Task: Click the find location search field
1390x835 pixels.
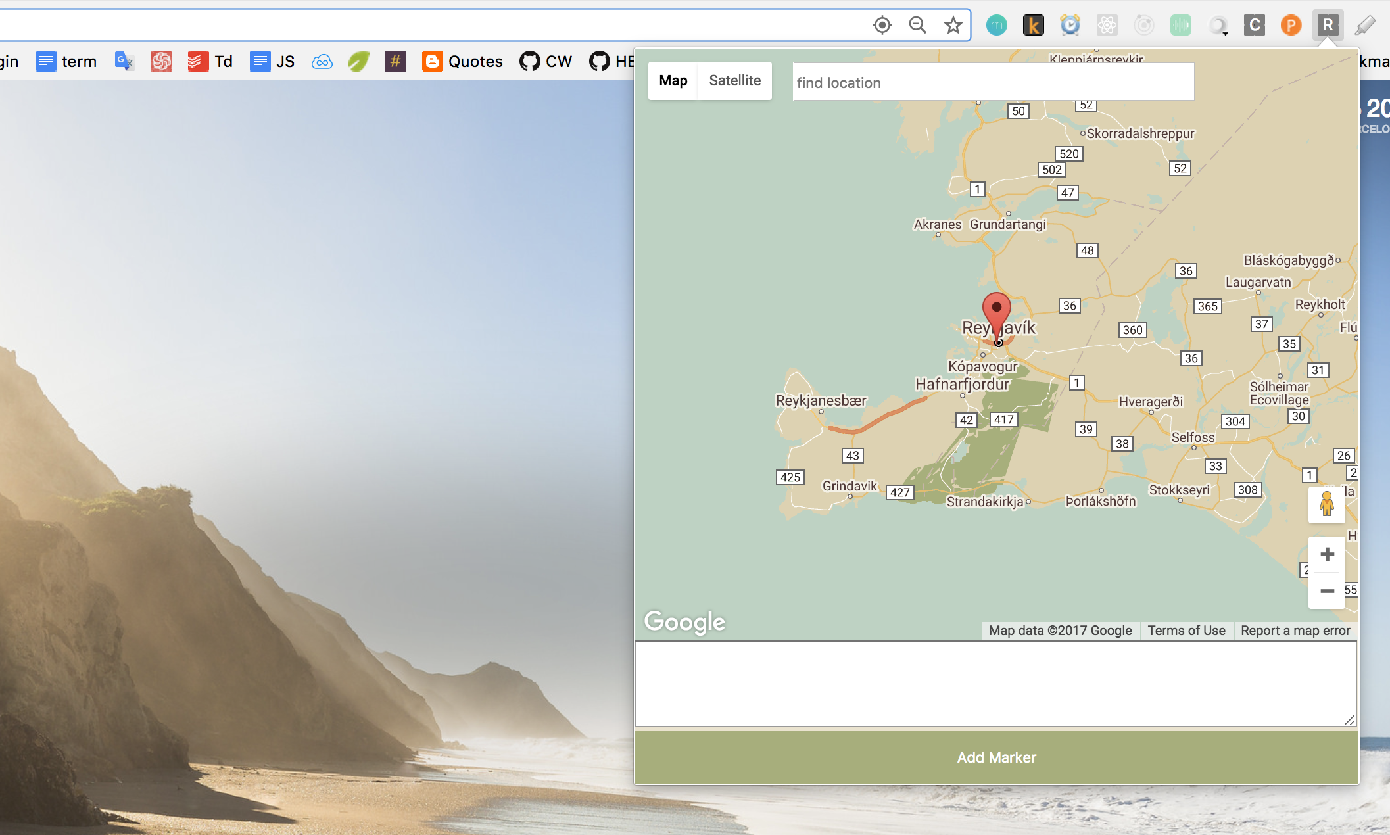Action: pos(993,82)
